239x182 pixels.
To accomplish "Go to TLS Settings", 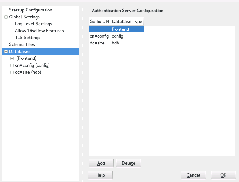I will 27,38.
